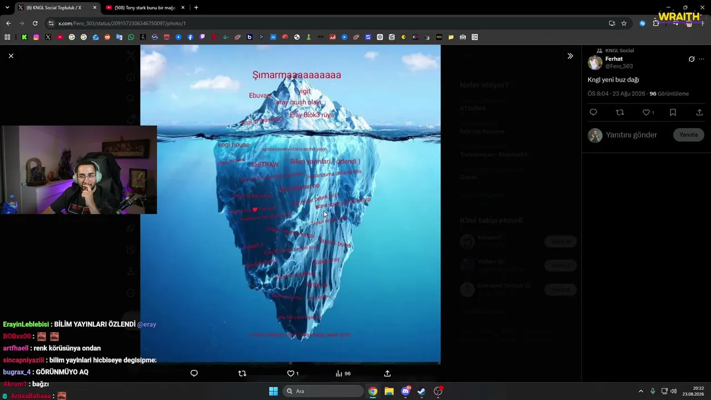
Task: Open the taskbar clock showing 20:22
Action: (x=694, y=391)
